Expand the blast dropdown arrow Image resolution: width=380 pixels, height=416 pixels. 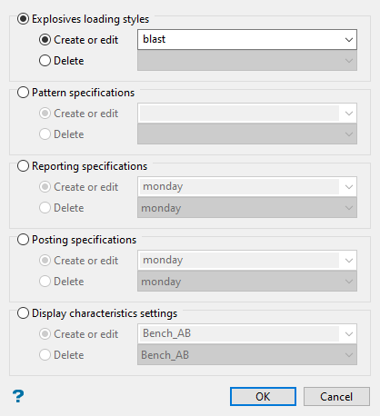tap(349, 40)
